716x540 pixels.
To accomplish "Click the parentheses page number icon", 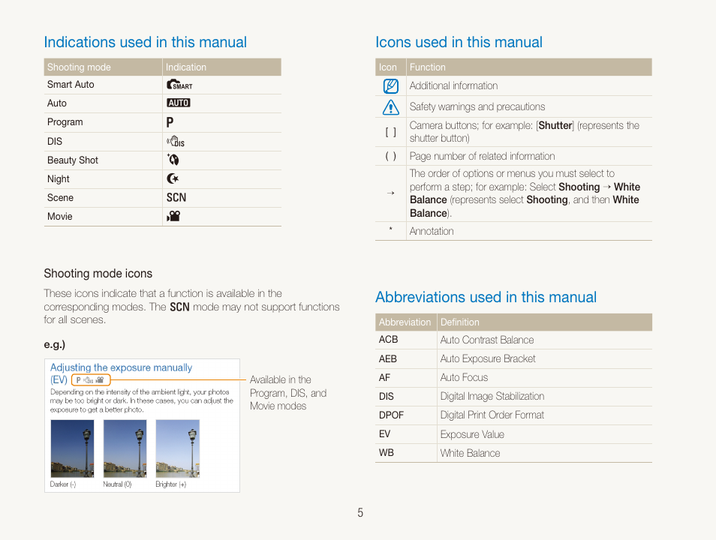I will pos(390,157).
